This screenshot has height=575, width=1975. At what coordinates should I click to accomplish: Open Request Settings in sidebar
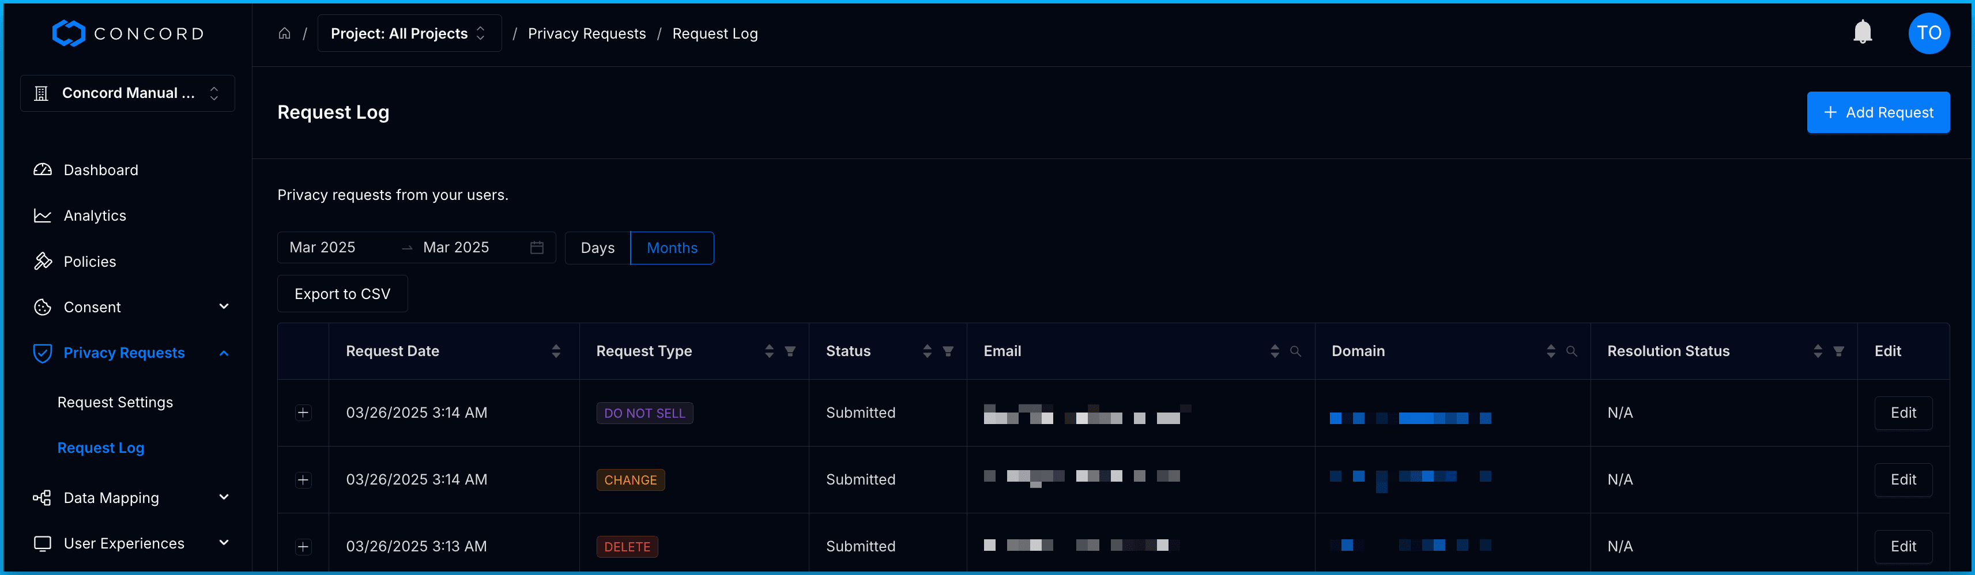pos(115,403)
